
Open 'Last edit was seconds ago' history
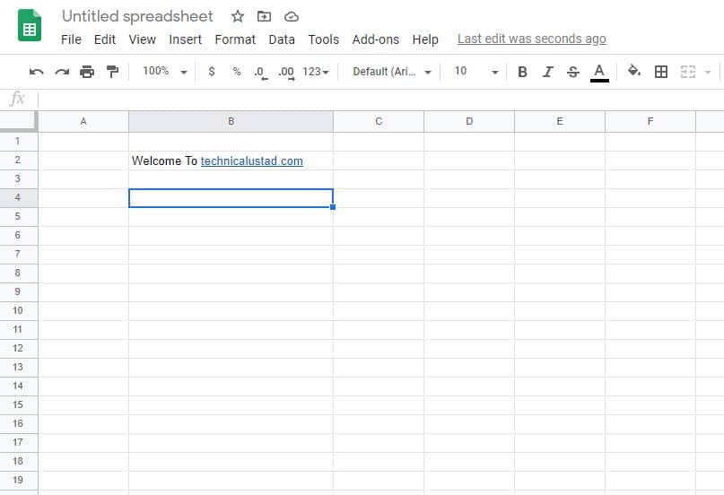pos(531,39)
